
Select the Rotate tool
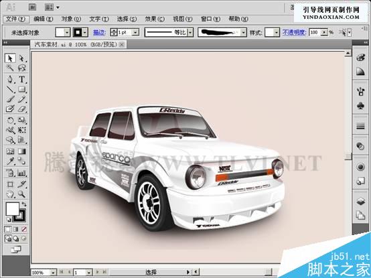point(10,120)
